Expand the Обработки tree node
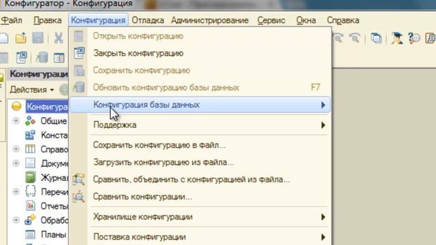Viewport: 436px width, 245px height. pos(16,220)
